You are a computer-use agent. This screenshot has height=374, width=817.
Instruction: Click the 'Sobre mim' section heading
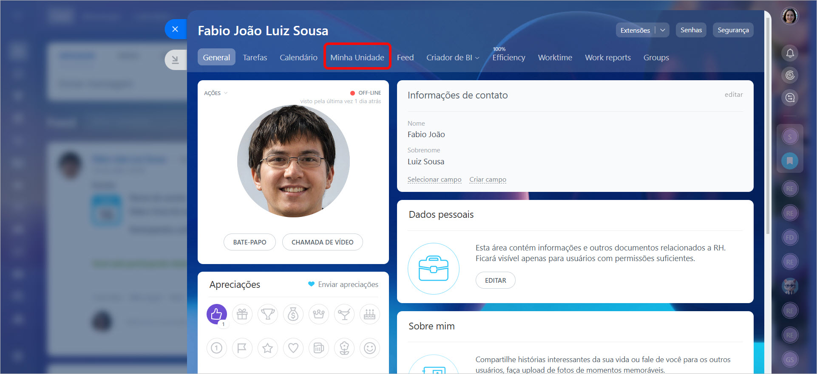[x=432, y=326]
